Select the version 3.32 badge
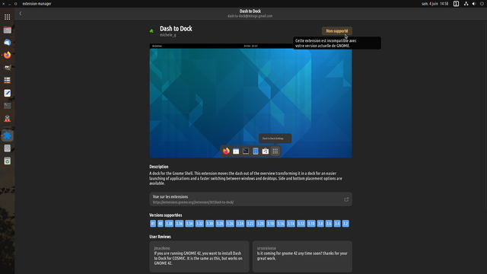The width and height of the screenshot is (487, 274). (x=199, y=224)
